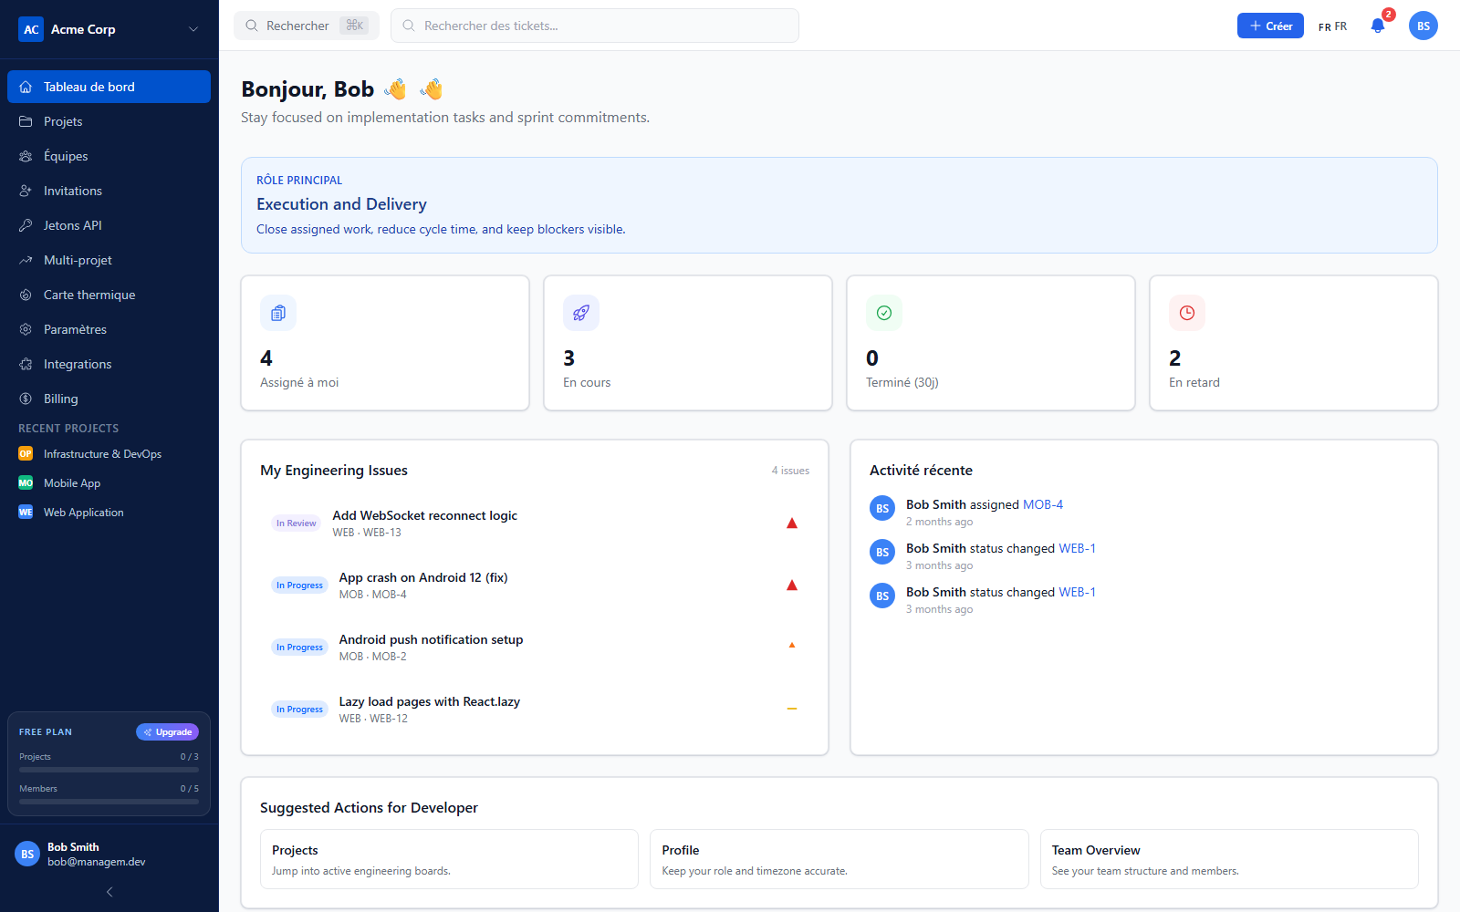Viewport: 1460px width, 912px height.
Task: Click the Upgrade plan button
Action: click(x=167, y=731)
